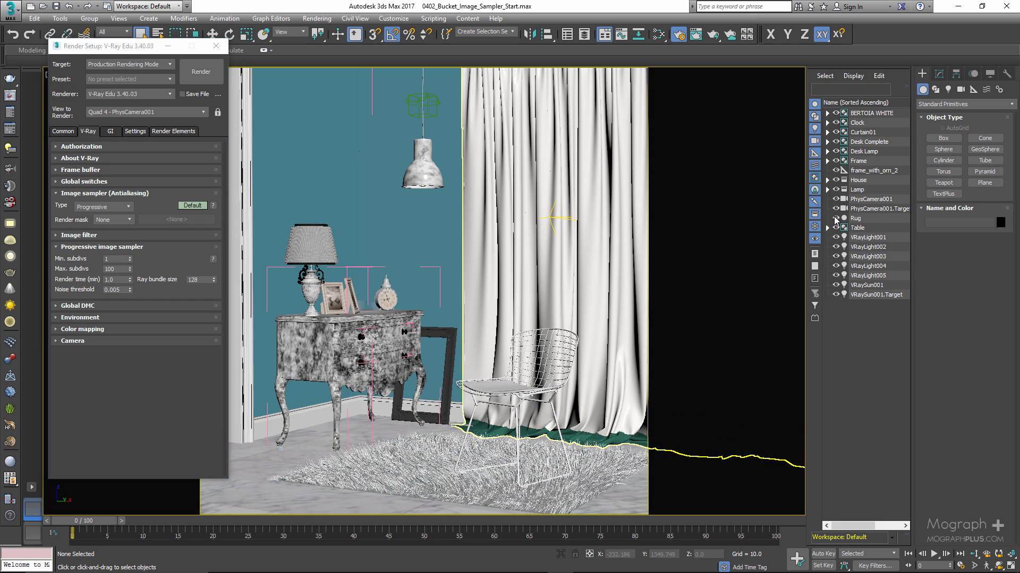Click the lock view to render icon
1020x573 pixels.
point(218,112)
